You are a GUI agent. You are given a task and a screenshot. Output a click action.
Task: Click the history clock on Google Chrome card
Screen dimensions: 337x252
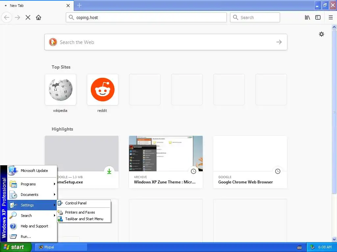[278, 171]
